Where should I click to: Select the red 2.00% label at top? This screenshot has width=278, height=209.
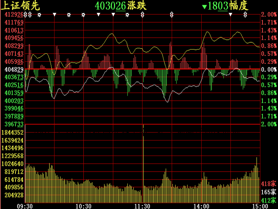[269, 15]
